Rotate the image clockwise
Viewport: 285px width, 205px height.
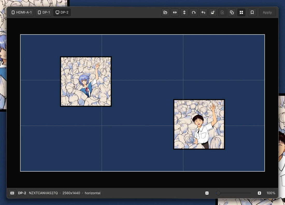pyautogui.click(x=194, y=12)
